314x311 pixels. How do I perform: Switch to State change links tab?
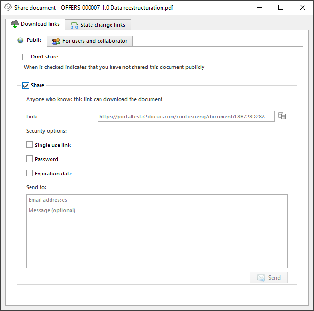(98, 25)
